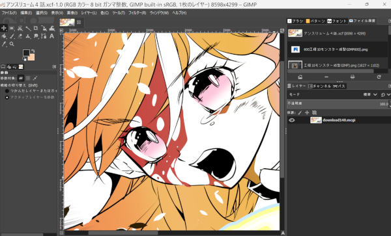
Task: Refresh file history previews
Action: (x=379, y=77)
